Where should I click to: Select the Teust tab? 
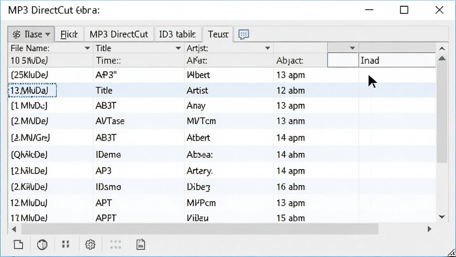tap(218, 34)
